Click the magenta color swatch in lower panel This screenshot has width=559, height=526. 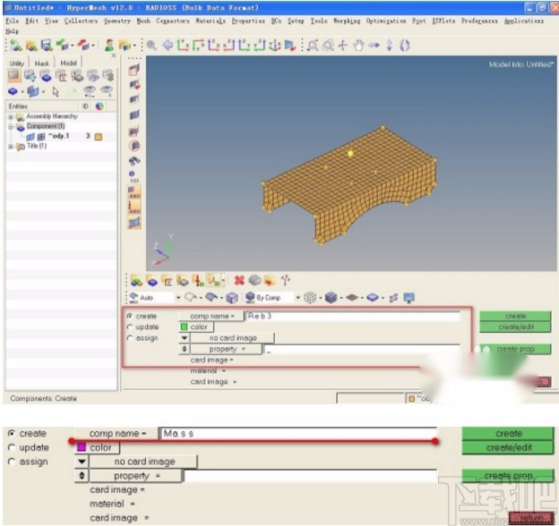(x=82, y=447)
